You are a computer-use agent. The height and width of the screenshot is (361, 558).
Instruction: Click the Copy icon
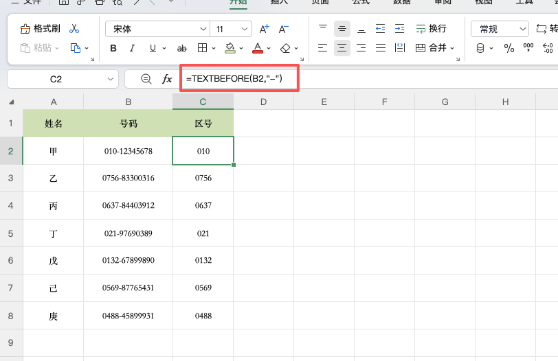pyautogui.click(x=76, y=47)
